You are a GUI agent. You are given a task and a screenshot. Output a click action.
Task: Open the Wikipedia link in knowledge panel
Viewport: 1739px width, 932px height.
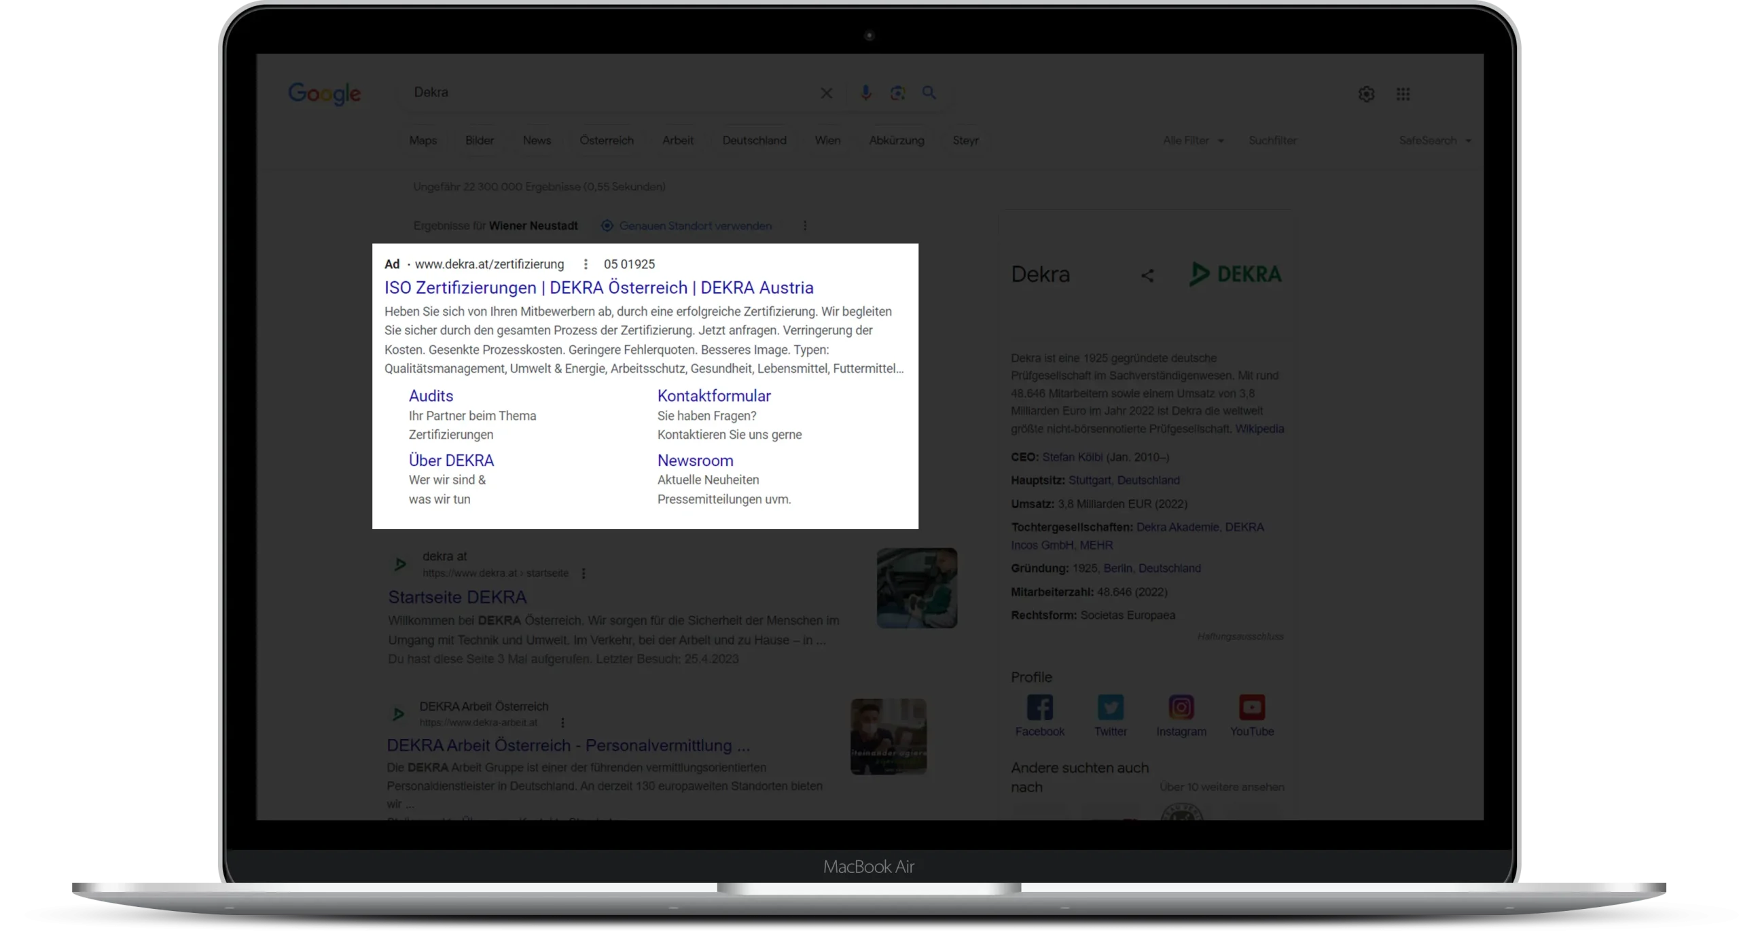click(x=1259, y=429)
